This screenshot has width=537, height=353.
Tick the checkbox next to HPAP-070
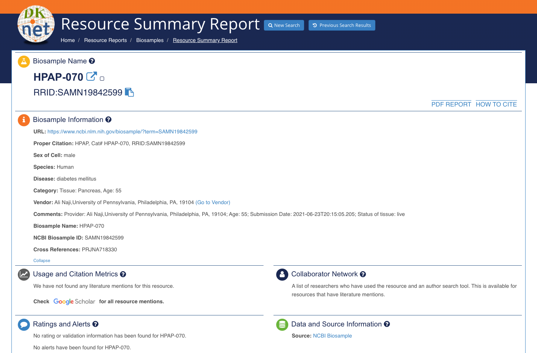[102, 78]
